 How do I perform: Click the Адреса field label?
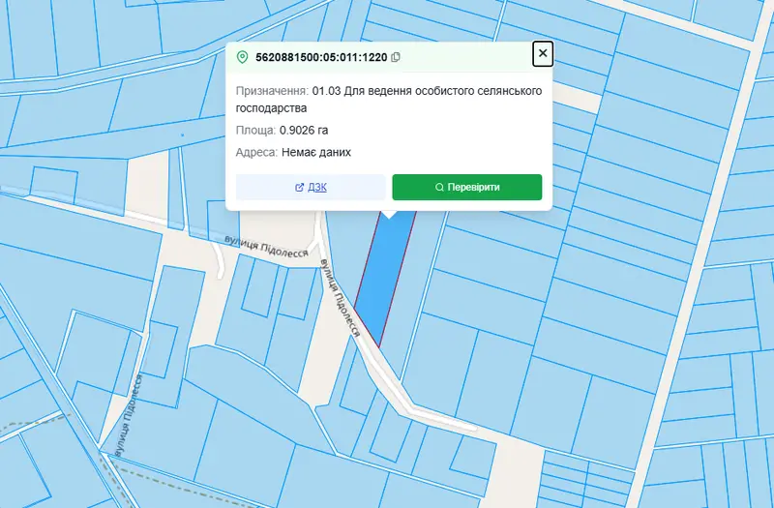click(x=256, y=152)
